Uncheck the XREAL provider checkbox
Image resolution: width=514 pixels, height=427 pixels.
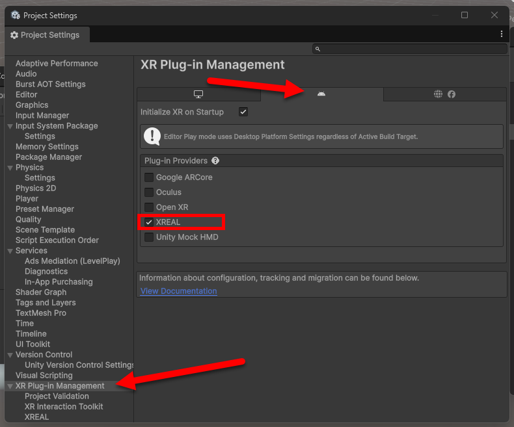pos(149,222)
